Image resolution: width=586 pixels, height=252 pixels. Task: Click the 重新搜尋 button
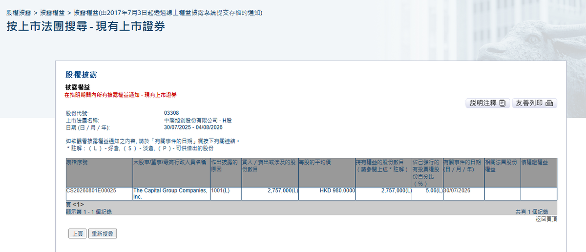click(103, 234)
